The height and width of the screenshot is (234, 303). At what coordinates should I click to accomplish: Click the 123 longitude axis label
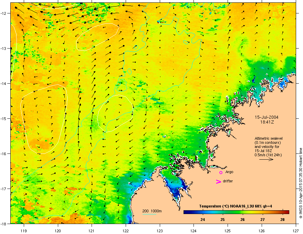click(x=160, y=231)
